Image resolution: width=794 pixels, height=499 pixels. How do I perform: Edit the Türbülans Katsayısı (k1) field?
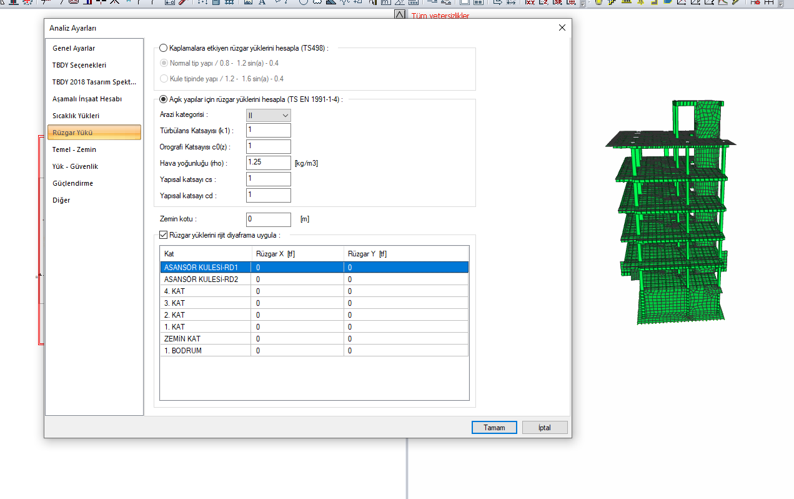269,130
